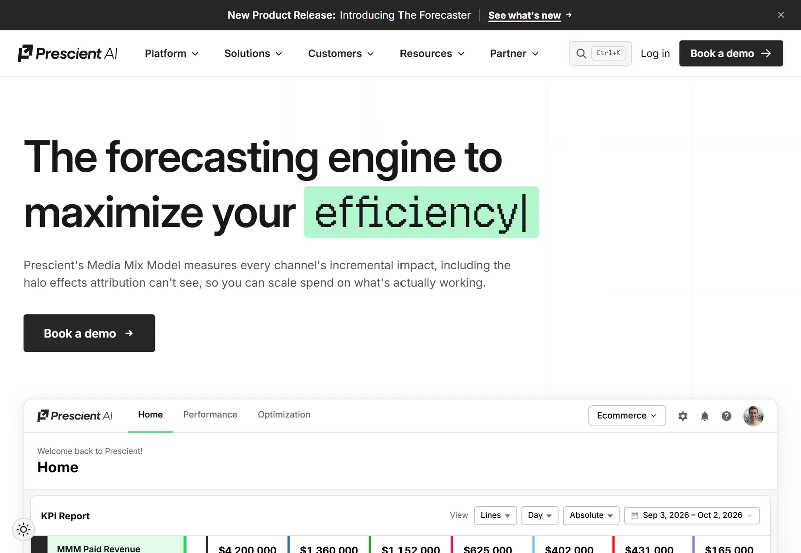This screenshot has width=801, height=553.
Task: Open the Absolute values dropdown
Action: click(x=591, y=515)
